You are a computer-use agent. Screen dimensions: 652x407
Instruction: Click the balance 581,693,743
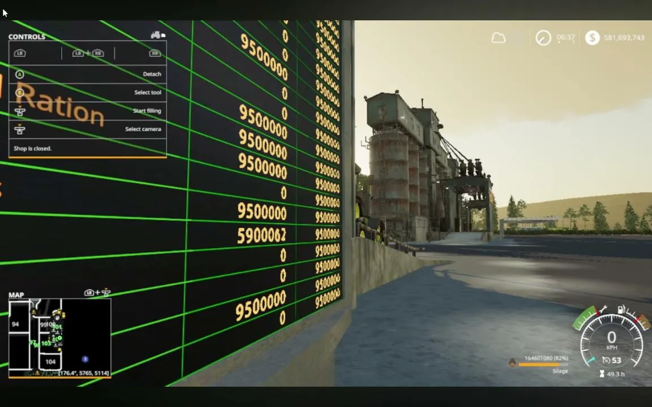[624, 38]
